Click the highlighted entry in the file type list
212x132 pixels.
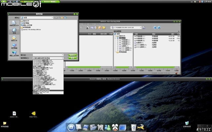click(48, 90)
